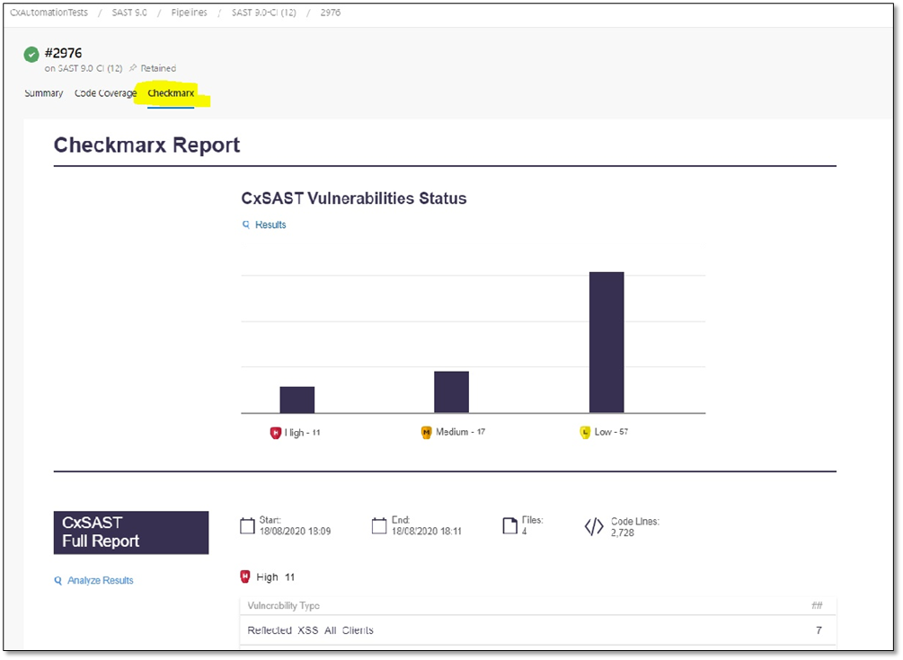
Task: Click the CxSAST Vulnerabilities Status title
Action: 354,198
